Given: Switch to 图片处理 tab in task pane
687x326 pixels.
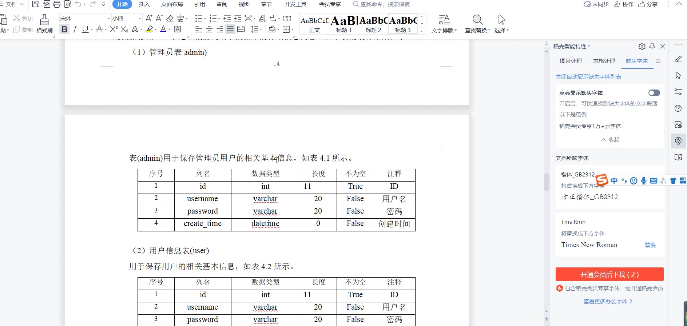Looking at the screenshot, I should (571, 61).
